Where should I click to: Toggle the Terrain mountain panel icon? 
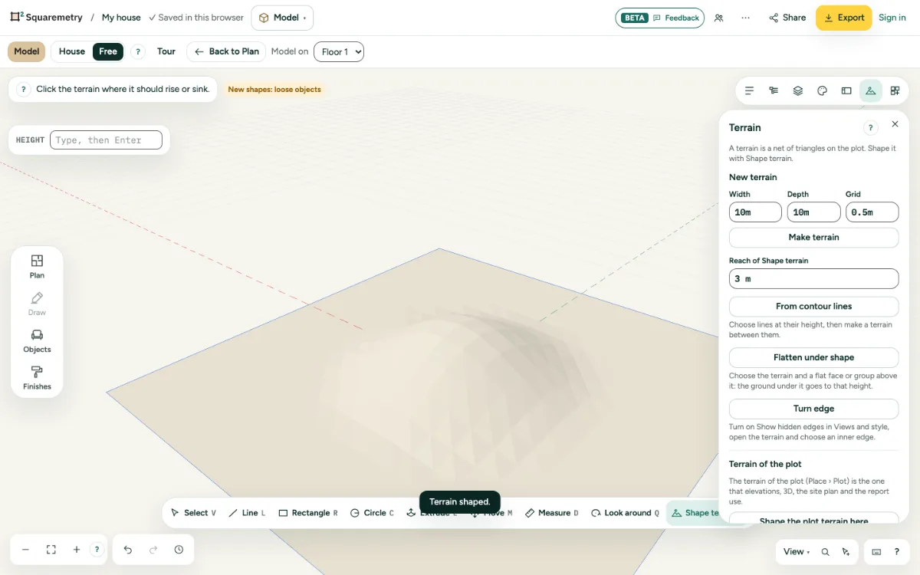[x=870, y=90]
